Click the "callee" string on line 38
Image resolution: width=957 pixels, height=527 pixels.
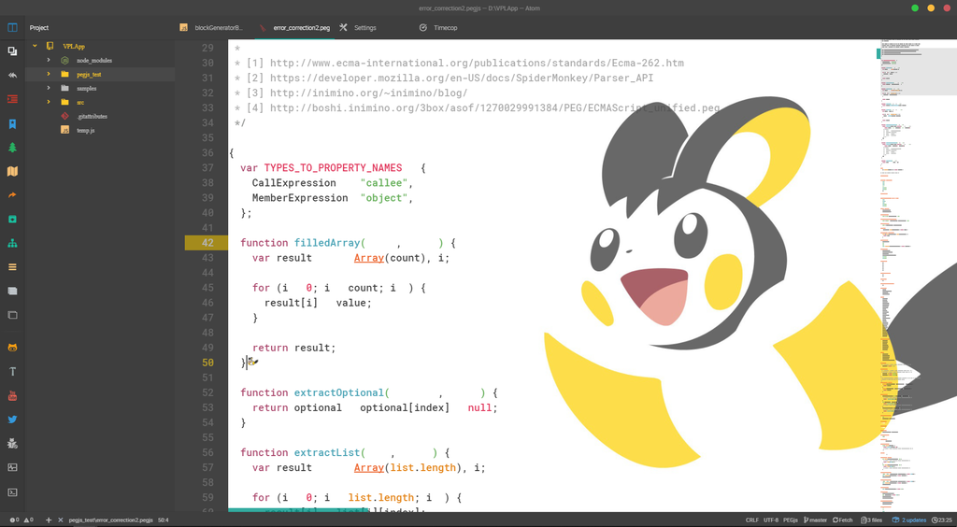(x=383, y=183)
